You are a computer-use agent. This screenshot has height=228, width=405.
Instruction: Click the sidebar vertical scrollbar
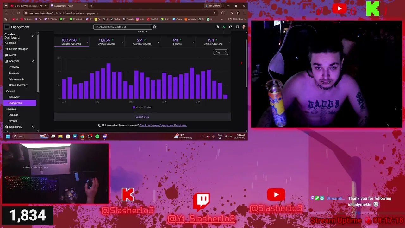(x=38, y=63)
